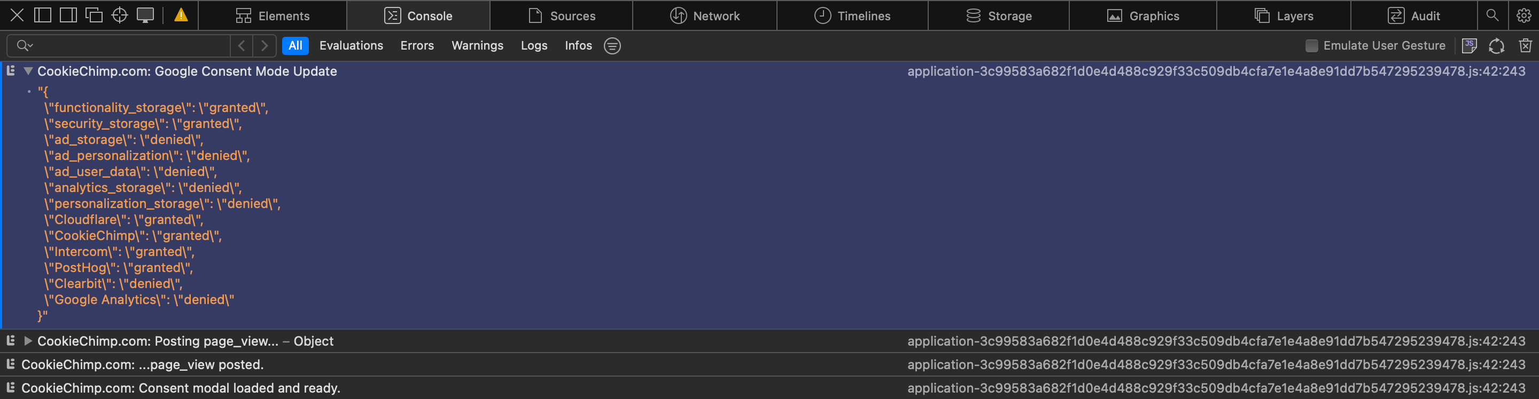
Task: Filter console by Errors
Action: click(417, 45)
